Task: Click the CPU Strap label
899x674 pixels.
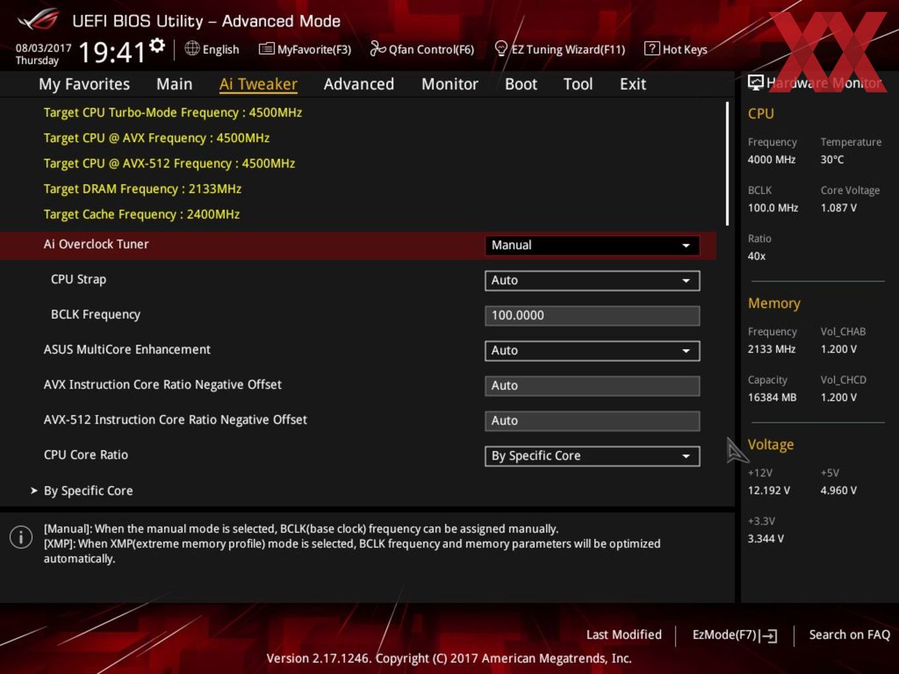Action: tap(78, 280)
